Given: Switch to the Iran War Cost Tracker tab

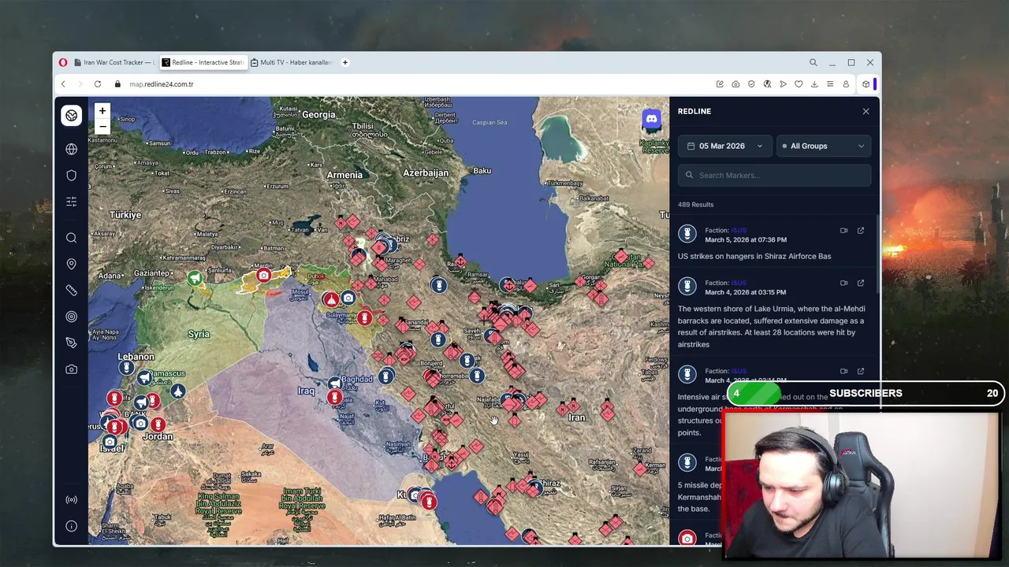Looking at the screenshot, I should pos(114,62).
